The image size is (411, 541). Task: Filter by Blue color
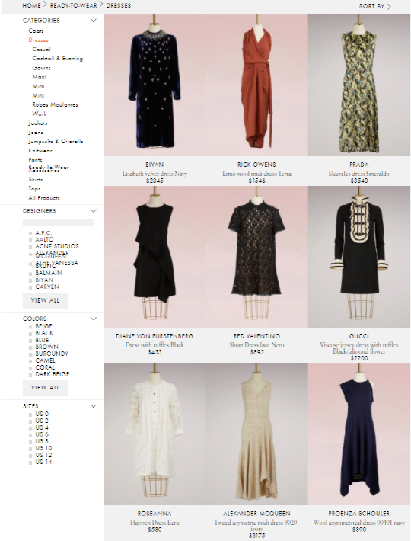click(x=42, y=340)
